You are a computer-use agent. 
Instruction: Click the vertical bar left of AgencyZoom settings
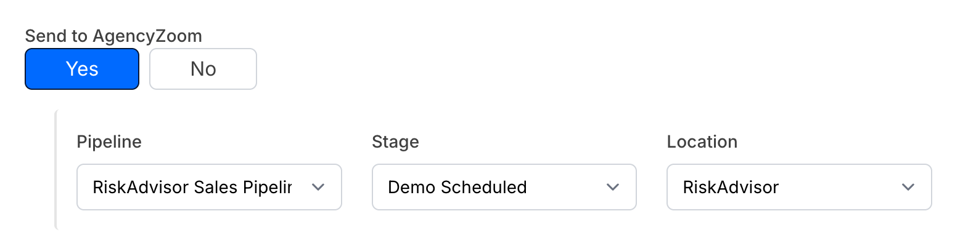[56, 169]
